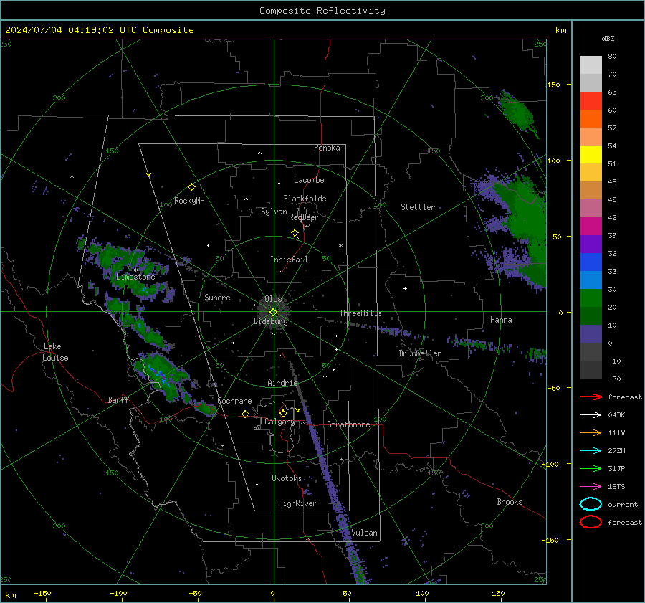Click the Lake Louise map label
Screen dimensions: 645x603
(55, 352)
